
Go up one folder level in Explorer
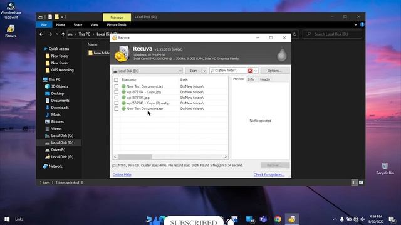tap(63, 34)
